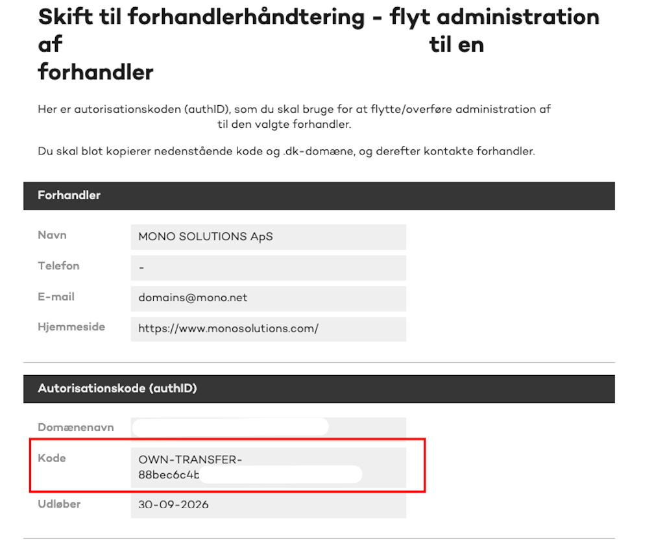The width and height of the screenshot is (654, 553).
Task: Click the Hjemmeside label
Action: coord(71,326)
